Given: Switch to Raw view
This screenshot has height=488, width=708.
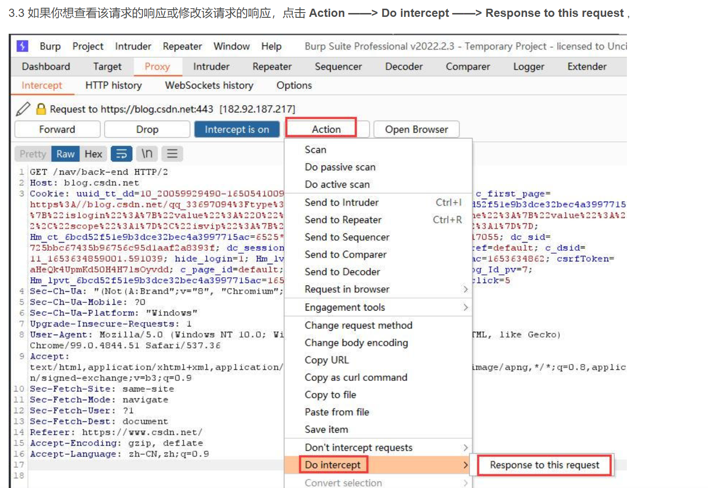Looking at the screenshot, I should 65,154.
